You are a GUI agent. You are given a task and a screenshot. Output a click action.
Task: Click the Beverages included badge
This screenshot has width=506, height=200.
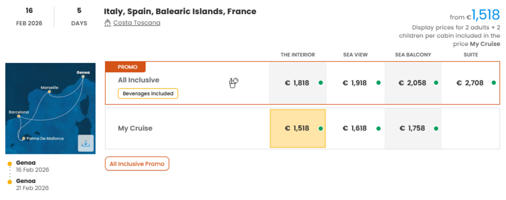coord(148,93)
